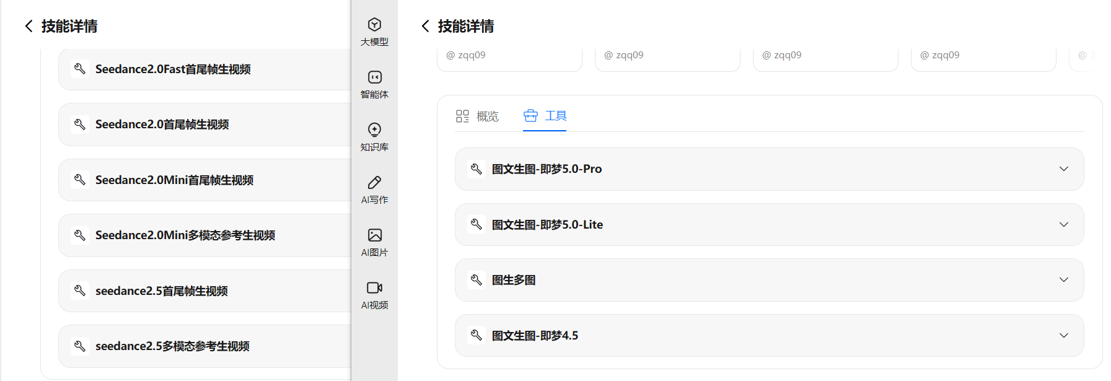This screenshot has width=1111, height=381.
Task: Open the Seedance2.0首尾帧生视频 tool row
Action: [x=204, y=125]
